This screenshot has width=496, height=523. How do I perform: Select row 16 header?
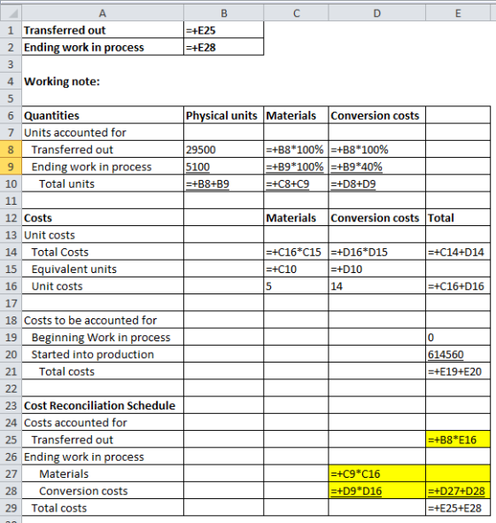tap(11, 285)
